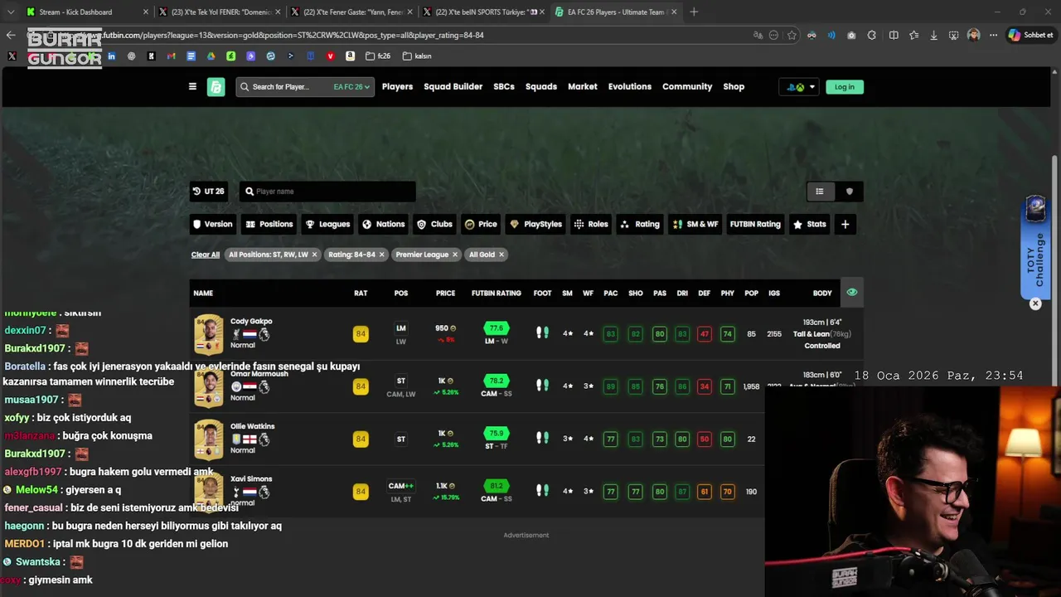Open the FUTBIN Rating filter
Image resolution: width=1061 pixels, height=597 pixels.
pos(755,224)
